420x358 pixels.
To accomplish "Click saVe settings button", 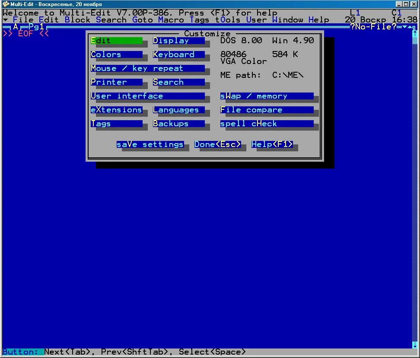I will coord(150,144).
